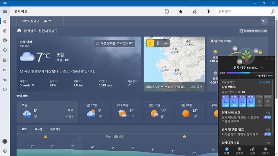
Task: Select the (월) 20일 forecast card
Action: pyautogui.click(x=190, y=112)
